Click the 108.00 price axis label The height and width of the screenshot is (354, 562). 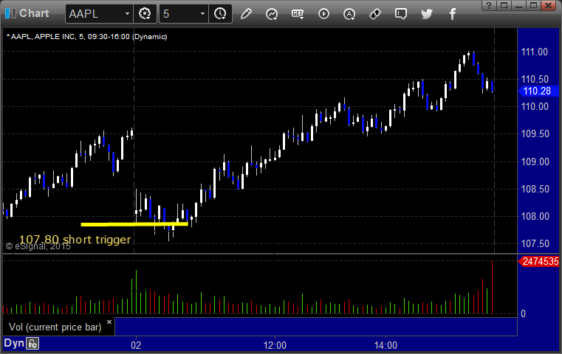(535, 216)
